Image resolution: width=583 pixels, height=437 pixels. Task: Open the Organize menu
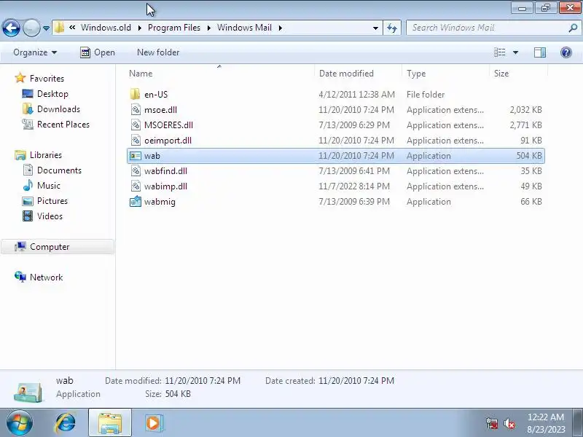click(35, 52)
